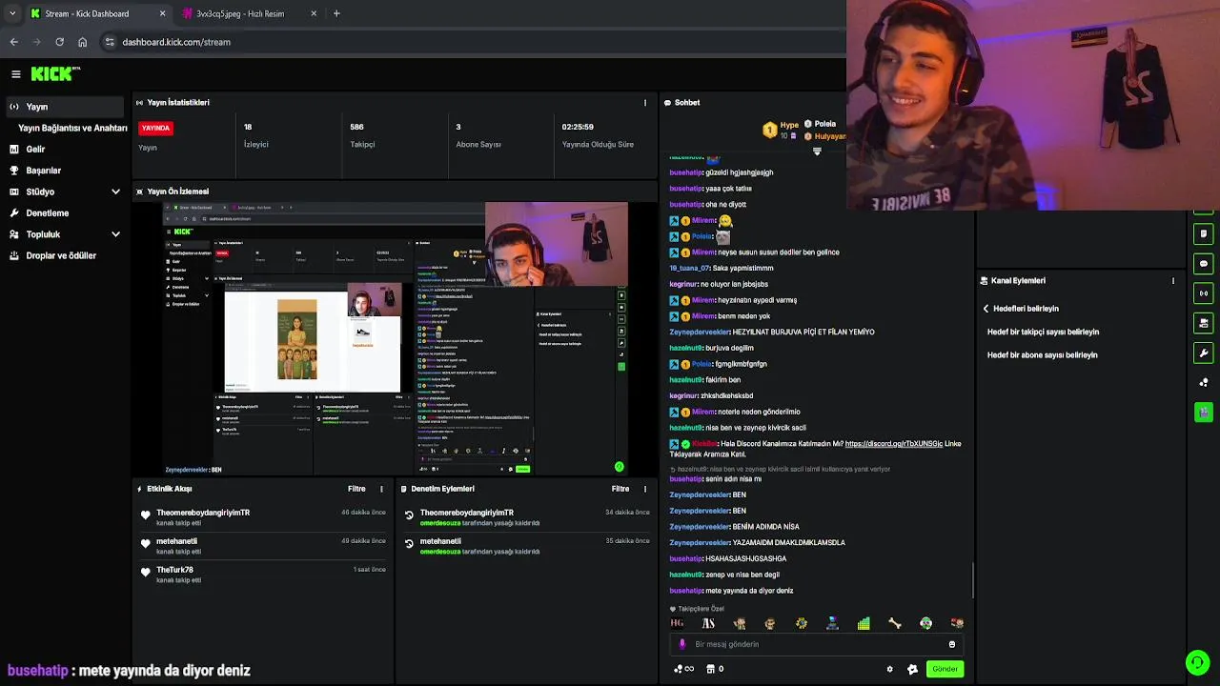Open the chat badge icon beside Gönder
This screenshot has width=1220, height=686.
[912, 669]
